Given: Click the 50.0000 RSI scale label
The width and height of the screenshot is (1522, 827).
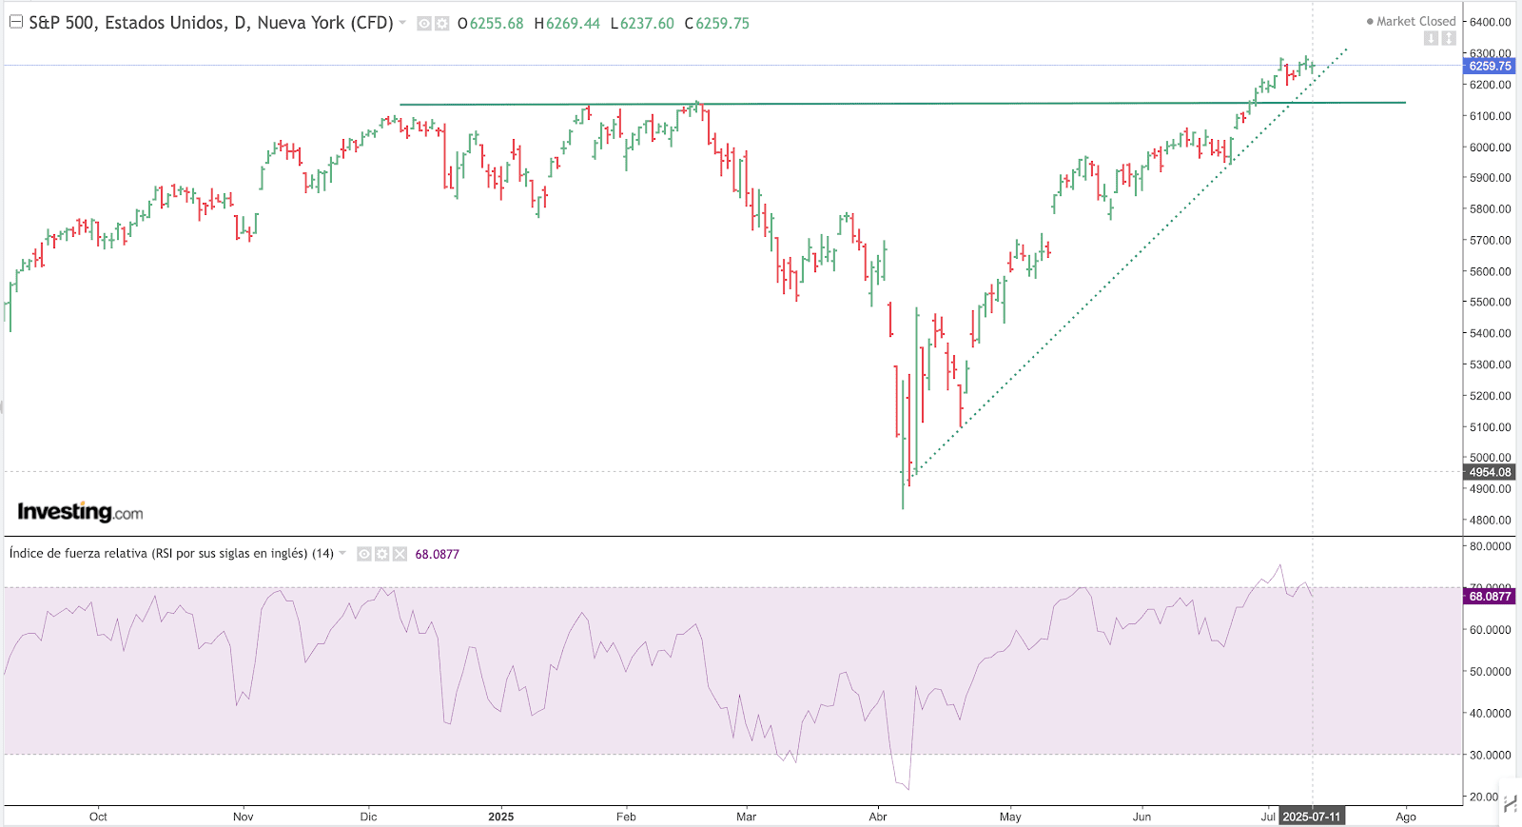Looking at the screenshot, I should (x=1490, y=672).
